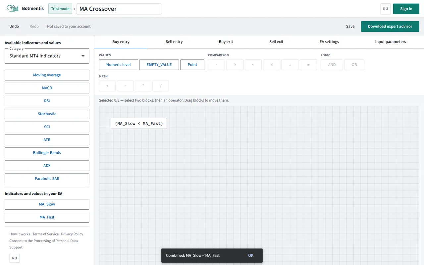Add the Stochastic indicator
Viewport: 424px width, 265px height.
(47, 114)
